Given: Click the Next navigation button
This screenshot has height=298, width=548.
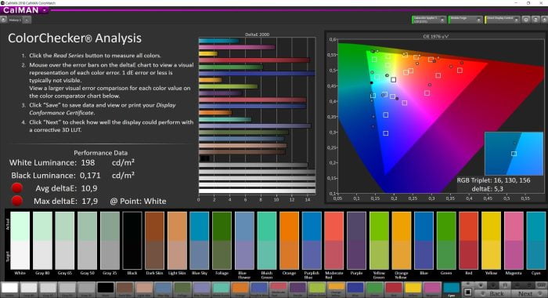Looking at the screenshot, I should [528, 293].
